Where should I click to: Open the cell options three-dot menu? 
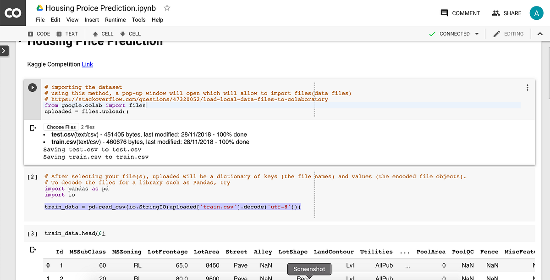pos(527,87)
